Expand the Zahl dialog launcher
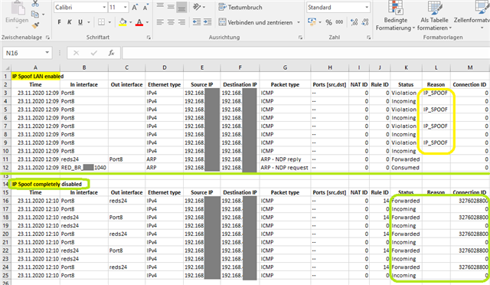490x285 pixels. click(368, 38)
